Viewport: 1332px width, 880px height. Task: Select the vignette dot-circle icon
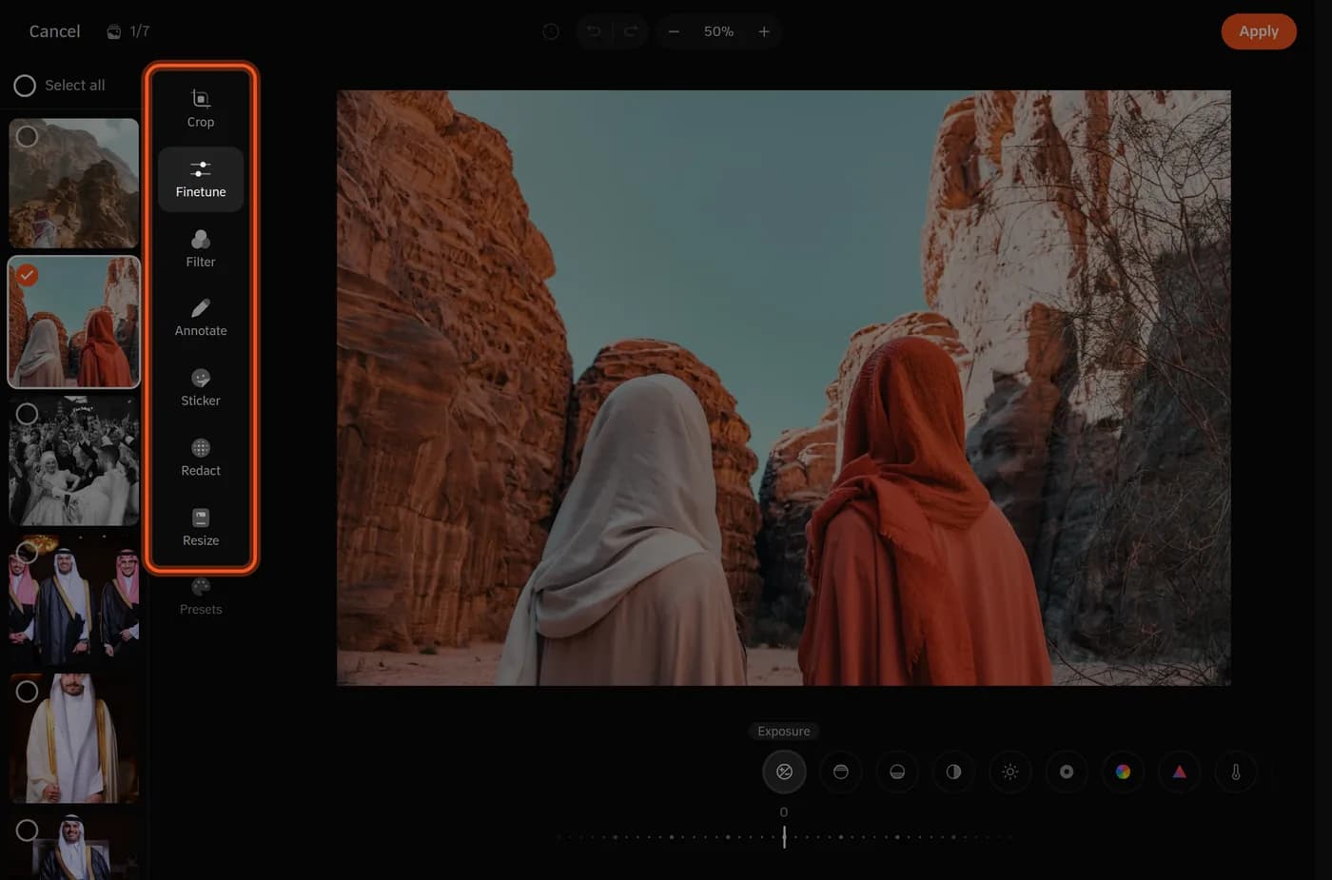(x=1067, y=772)
